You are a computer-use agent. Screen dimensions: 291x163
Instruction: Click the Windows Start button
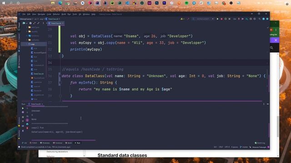coord(4,3)
